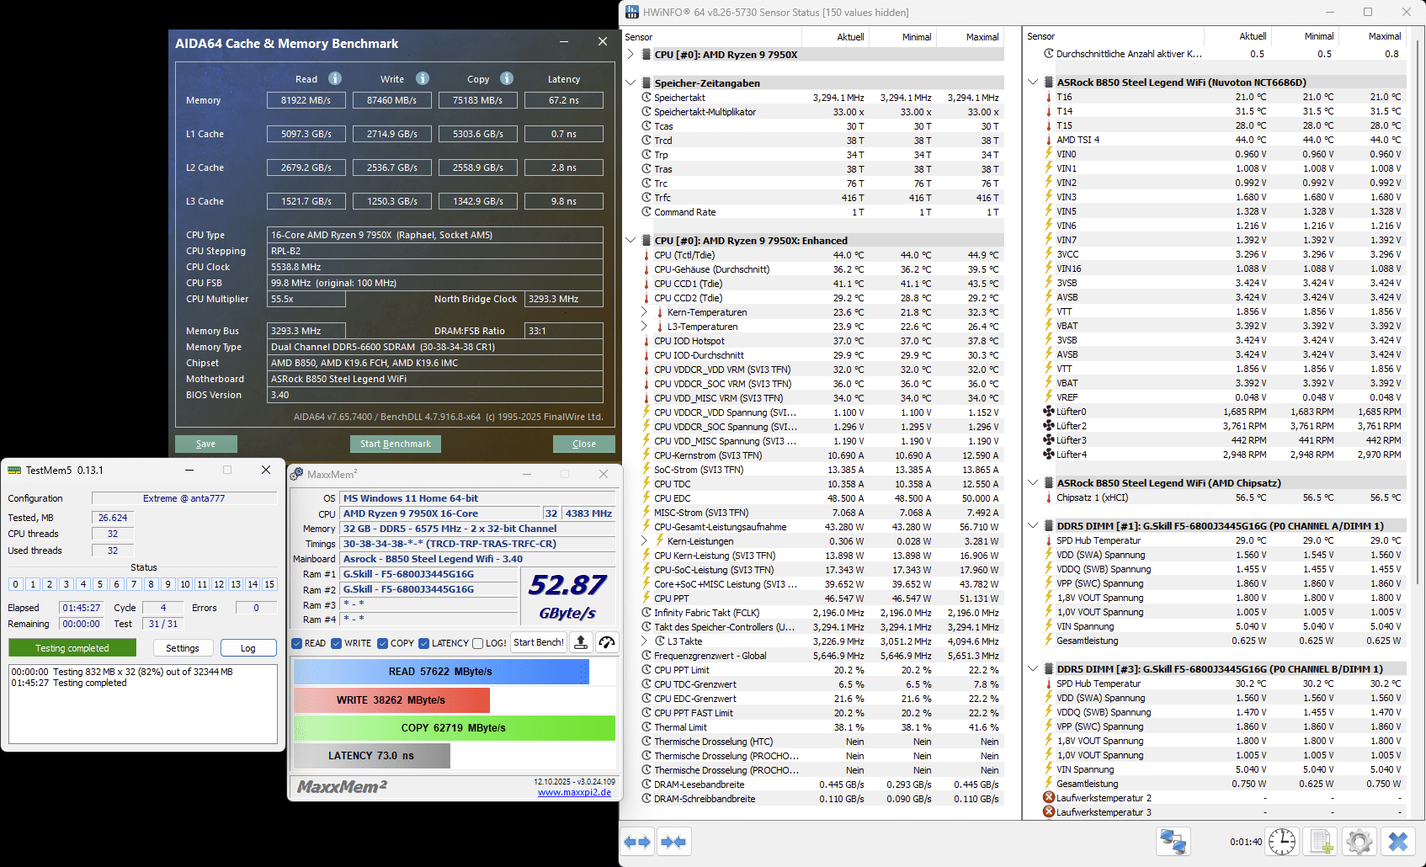This screenshot has height=867, width=1426.
Task: Click the right pane Aktuell column header
Action: (1237, 36)
